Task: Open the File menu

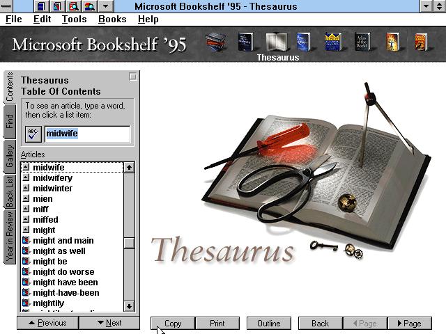Action: 14,19
